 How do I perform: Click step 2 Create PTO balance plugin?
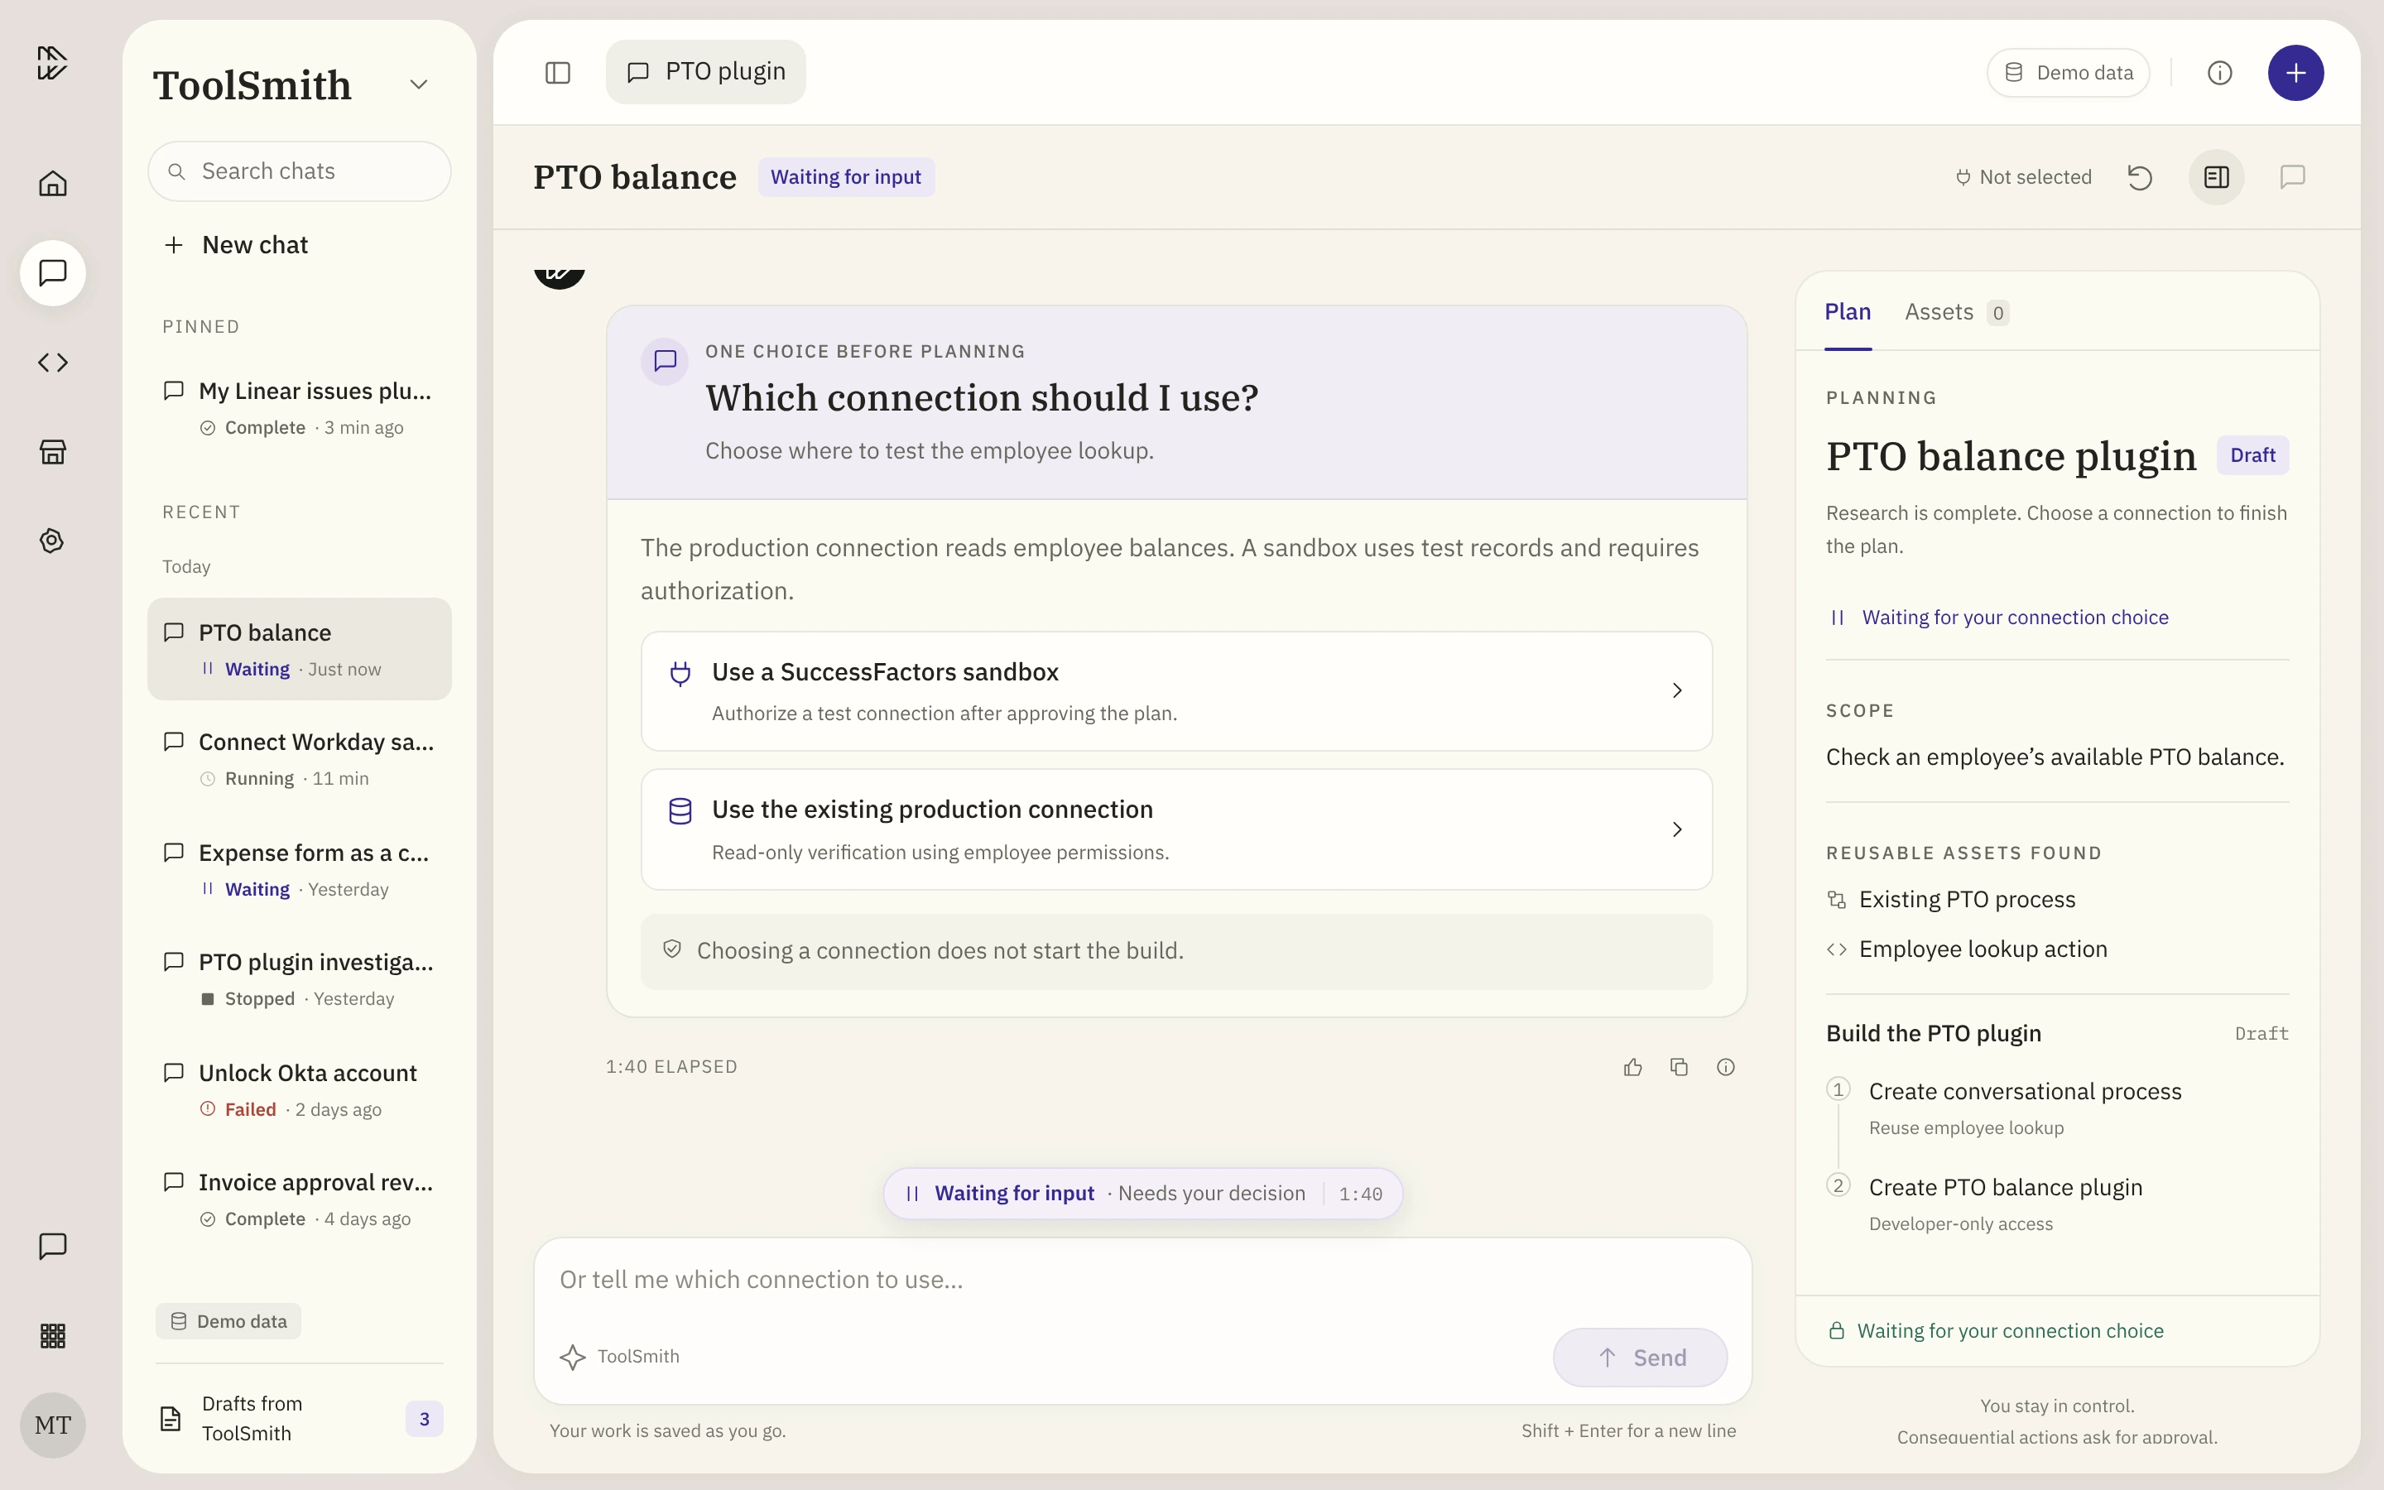tap(2057, 1204)
